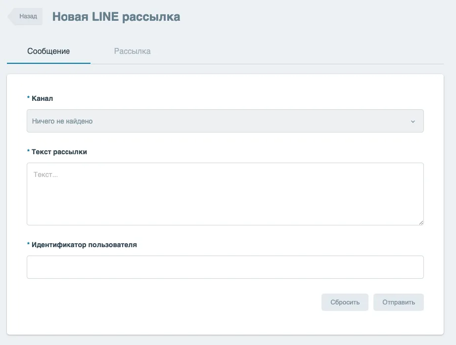This screenshot has width=456, height=345.
Task: Focus the Текст рассылки text area
Action: click(x=225, y=194)
